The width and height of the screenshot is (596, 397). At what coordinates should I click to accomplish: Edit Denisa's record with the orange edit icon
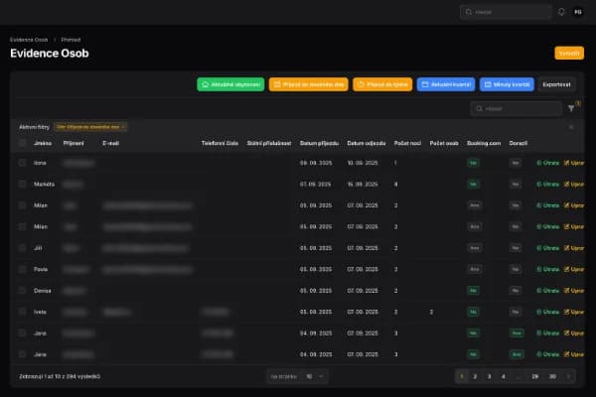[x=574, y=290]
